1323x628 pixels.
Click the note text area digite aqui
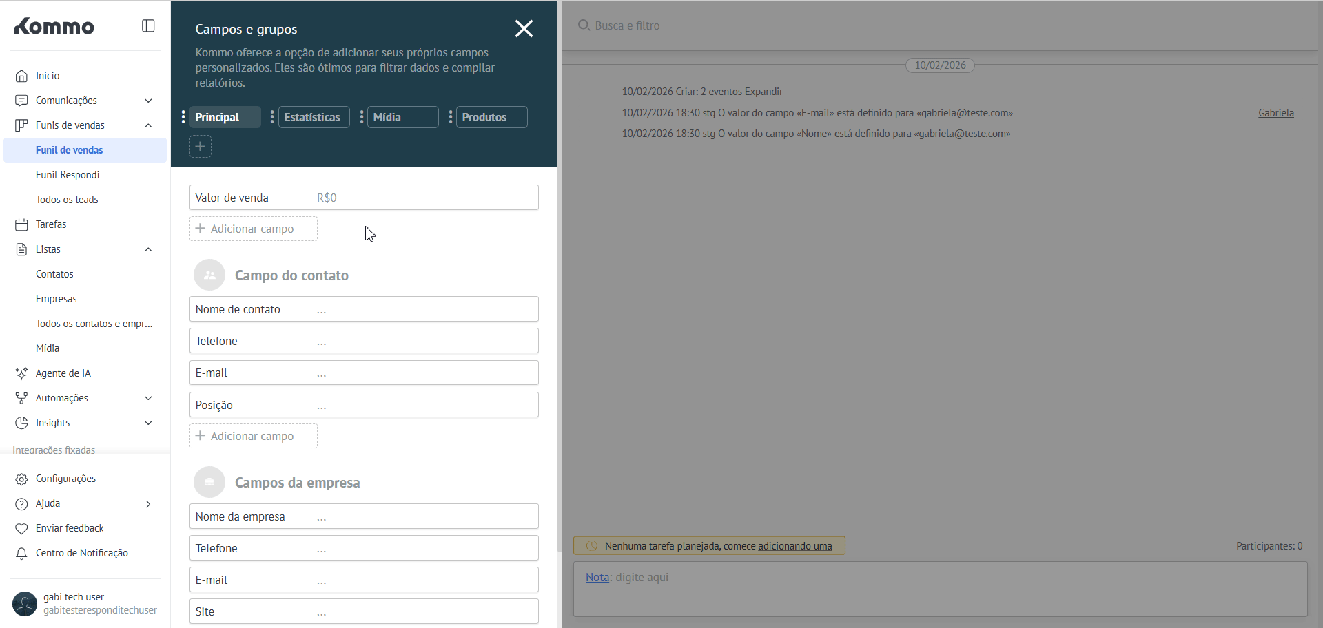[941, 589]
